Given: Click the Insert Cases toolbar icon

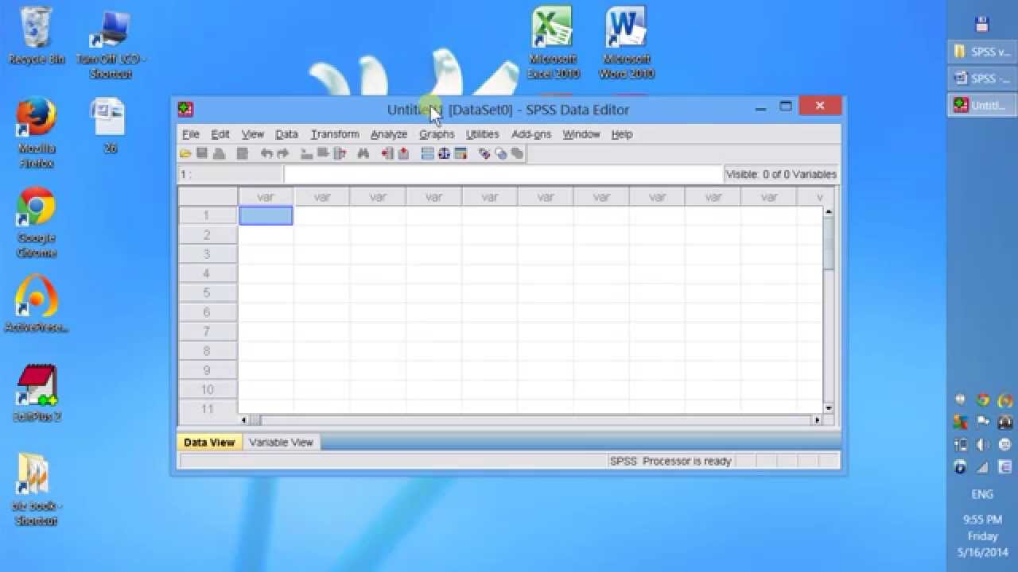Looking at the screenshot, I should (x=387, y=153).
